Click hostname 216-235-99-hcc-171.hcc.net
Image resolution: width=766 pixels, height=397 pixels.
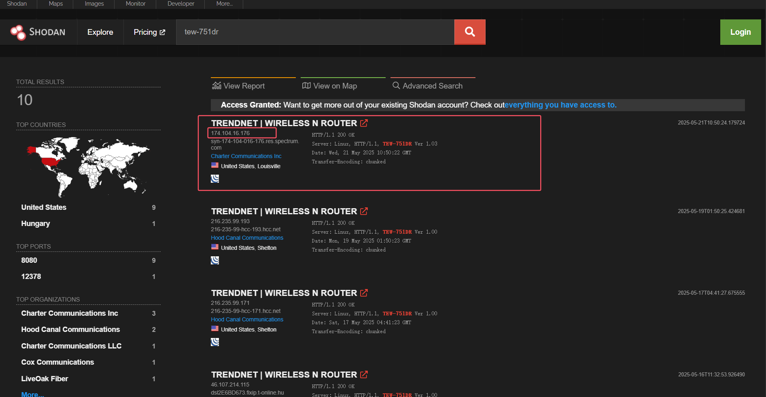246,311
